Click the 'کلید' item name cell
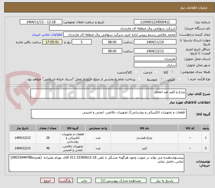The width and height of the screenshot is (215, 188). [x=144, y=148]
